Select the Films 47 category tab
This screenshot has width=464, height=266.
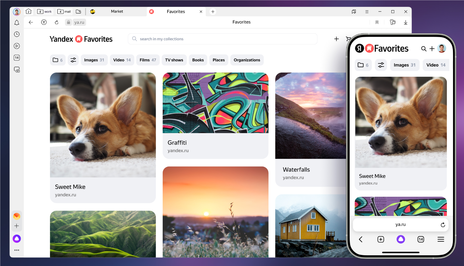148,60
